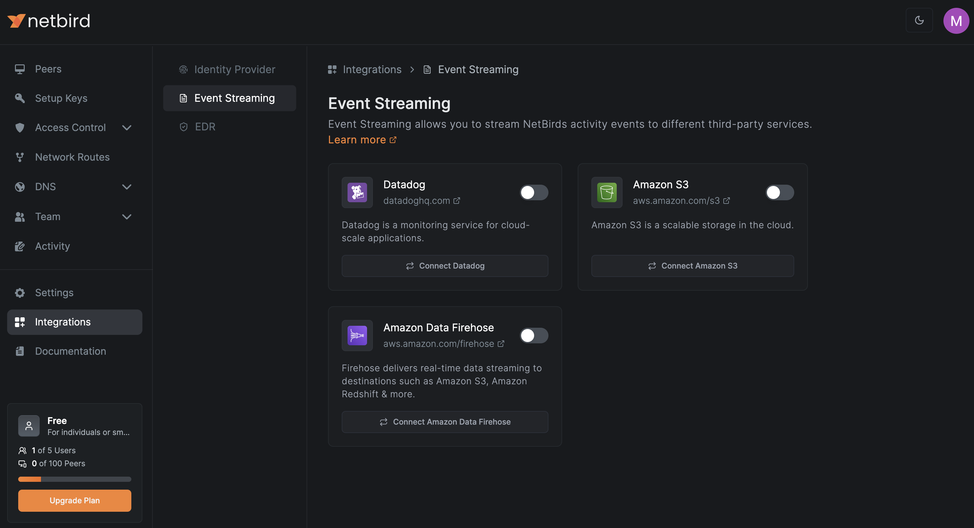Turn on Amazon Data Firehose toggle
The width and height of the screenshot is (974, 528).
(533, 336)
